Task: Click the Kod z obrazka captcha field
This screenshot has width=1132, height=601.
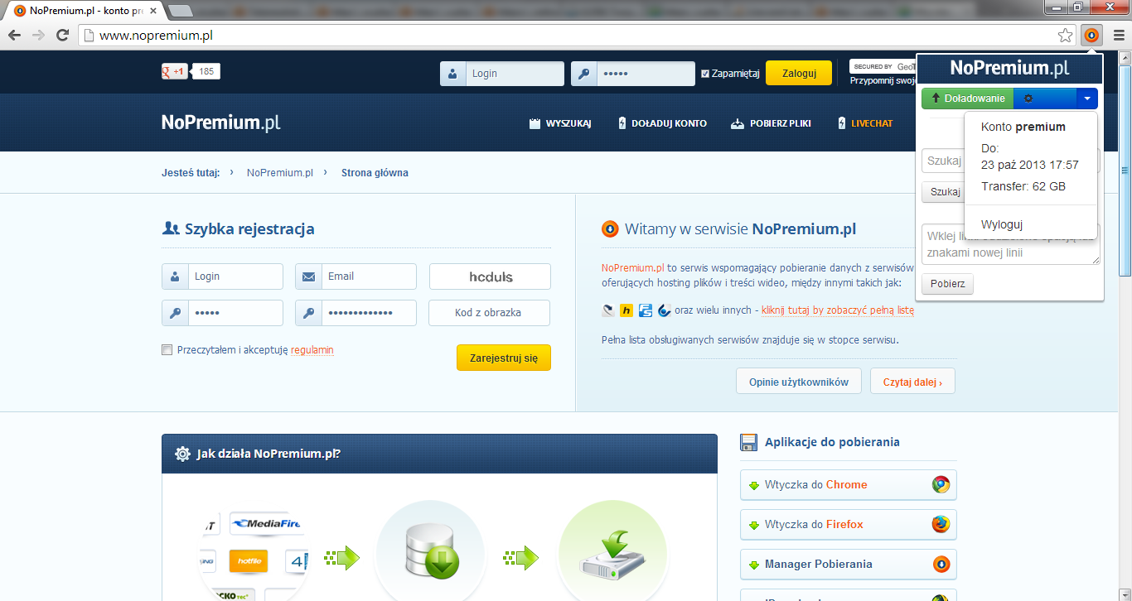Action: 489,313
